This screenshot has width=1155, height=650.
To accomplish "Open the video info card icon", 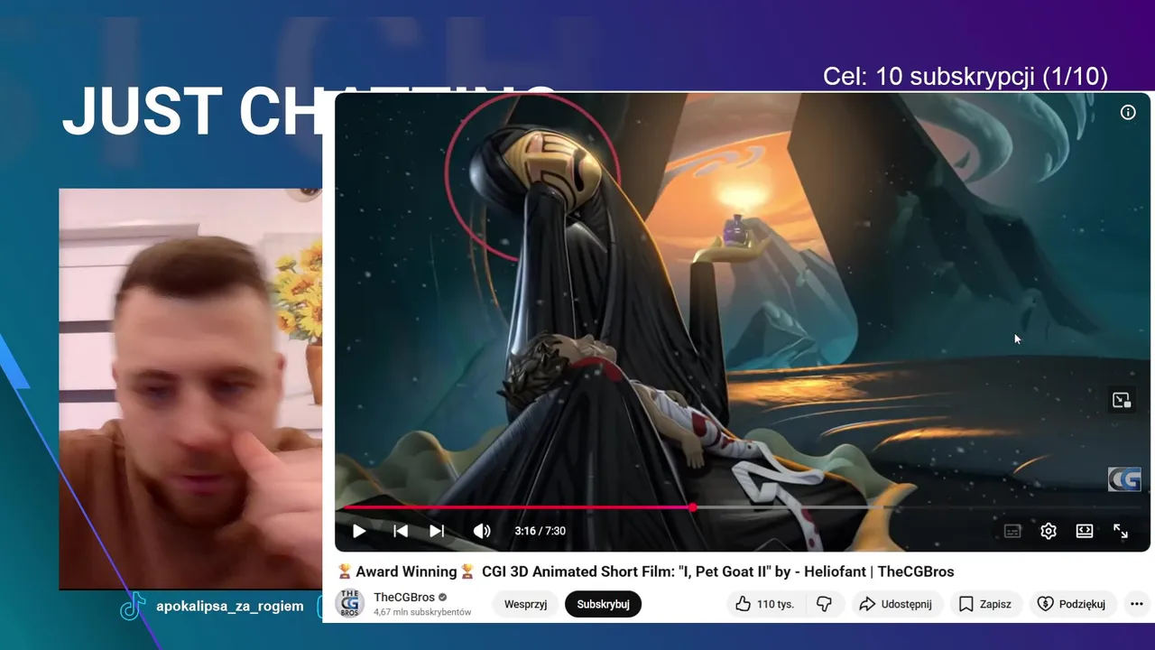I will [1128, 113].
